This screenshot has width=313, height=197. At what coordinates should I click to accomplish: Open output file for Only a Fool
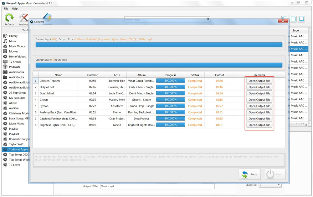[x=259, y=87]
